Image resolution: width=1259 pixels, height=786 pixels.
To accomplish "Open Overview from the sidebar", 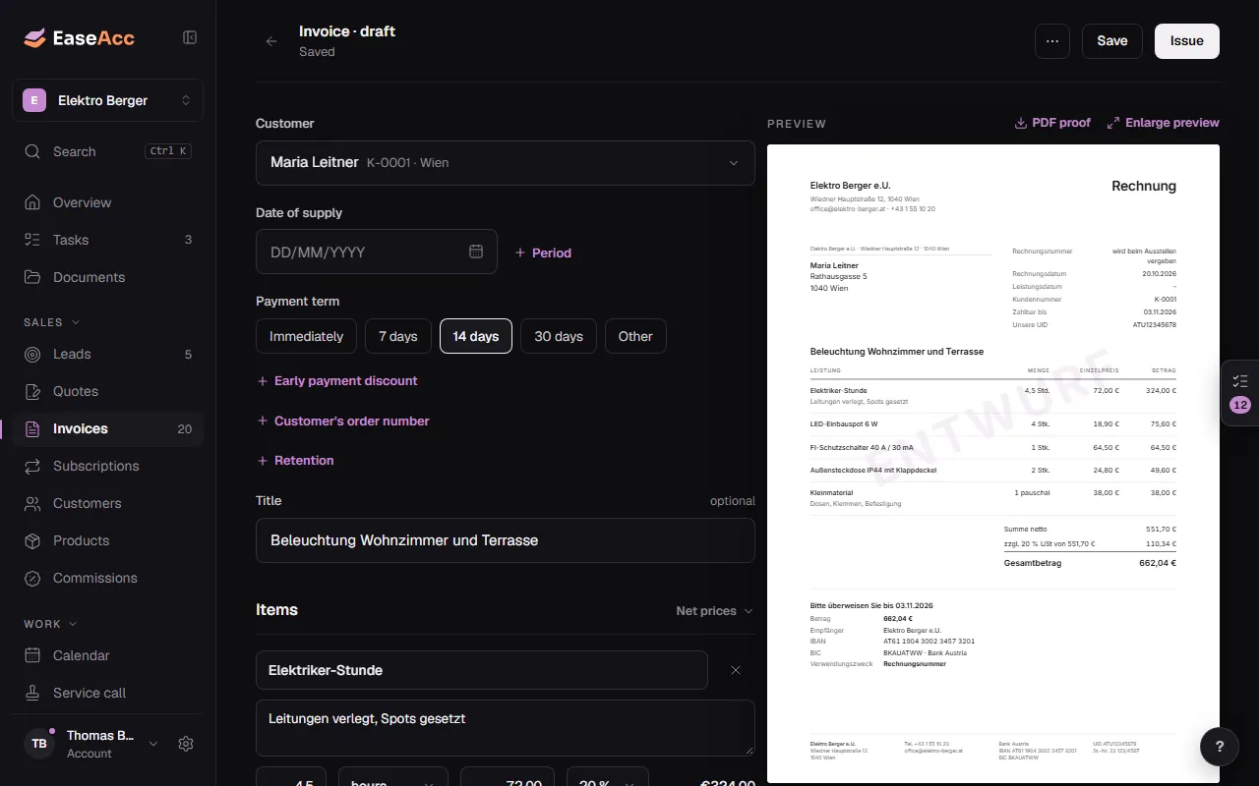I will click(108, 202).
